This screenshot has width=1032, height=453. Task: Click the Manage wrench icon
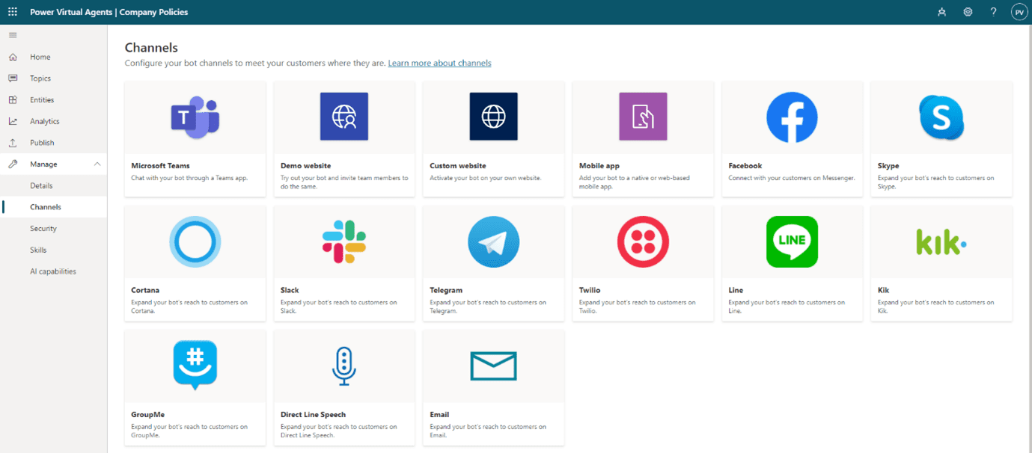click(13, 164)
